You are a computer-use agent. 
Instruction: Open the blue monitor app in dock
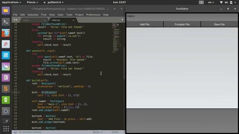tap(6, 55)
